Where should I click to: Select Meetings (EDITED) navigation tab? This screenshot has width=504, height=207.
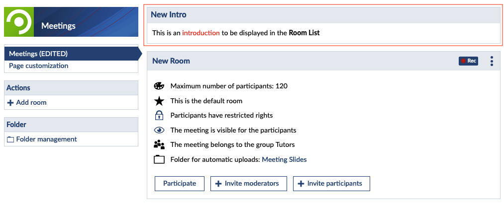coord(38,54)
